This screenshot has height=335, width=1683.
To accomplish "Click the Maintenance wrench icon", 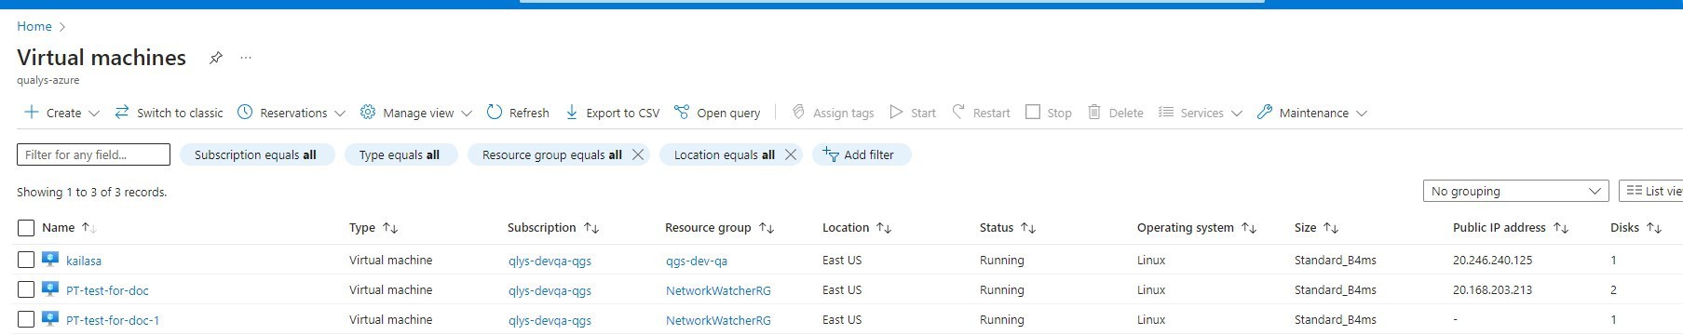I will point(1265,113).
